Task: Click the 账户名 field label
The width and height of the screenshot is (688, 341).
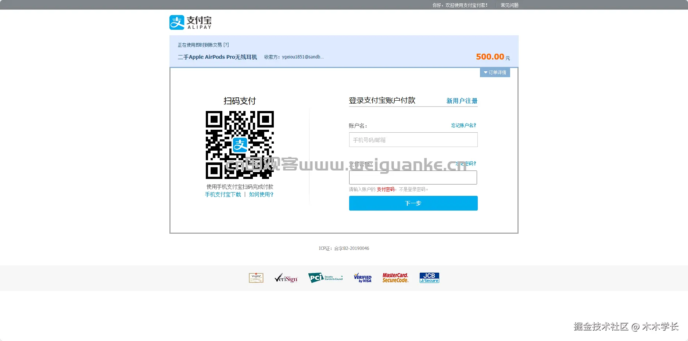Action: pyautogui.click(x=358, y=126)
